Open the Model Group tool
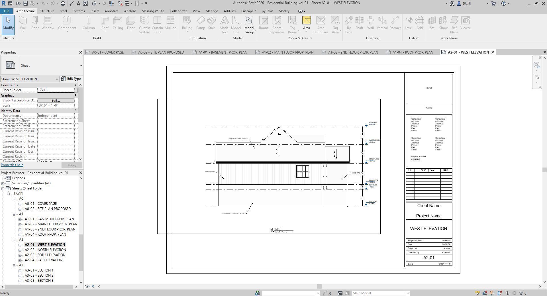 [249, 25]
